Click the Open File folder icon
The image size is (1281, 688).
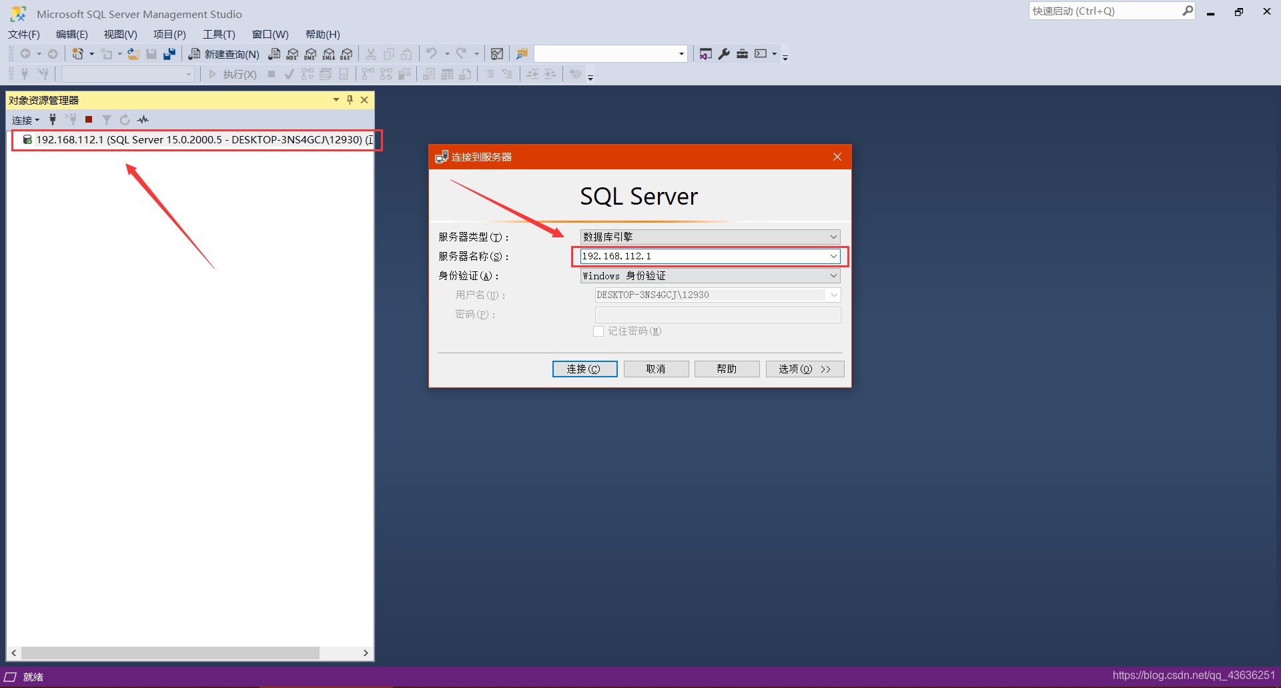point(133,54)
